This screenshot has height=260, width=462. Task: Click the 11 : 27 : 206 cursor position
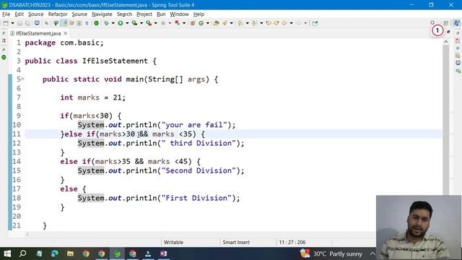pos(292,243)
